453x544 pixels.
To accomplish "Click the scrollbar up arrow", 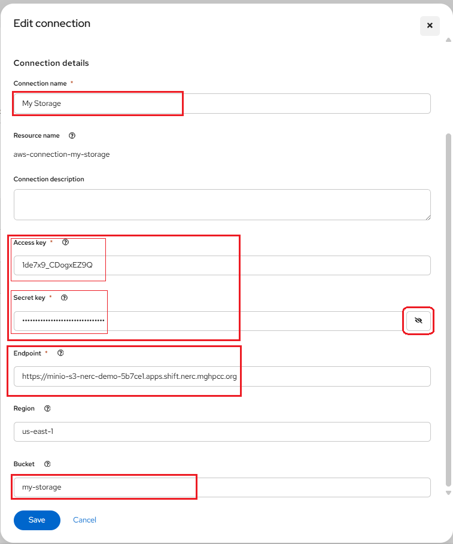I will [448, 41].
